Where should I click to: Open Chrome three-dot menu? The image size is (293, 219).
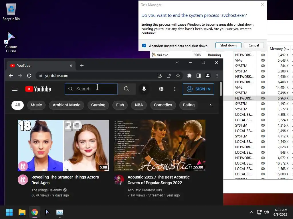(217, 76)
